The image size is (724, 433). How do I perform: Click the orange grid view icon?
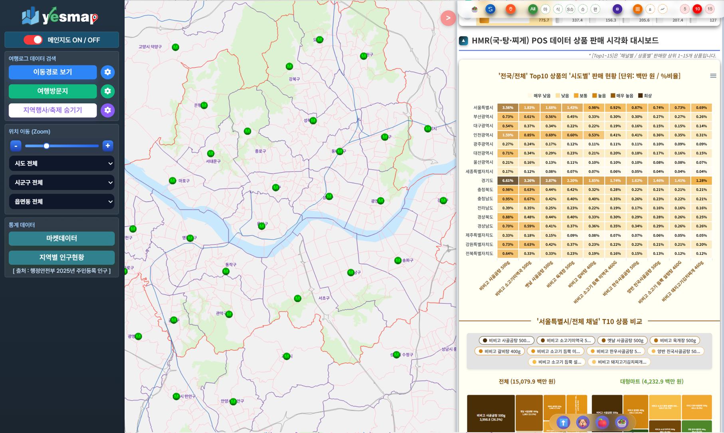click(x=637, y=9)
